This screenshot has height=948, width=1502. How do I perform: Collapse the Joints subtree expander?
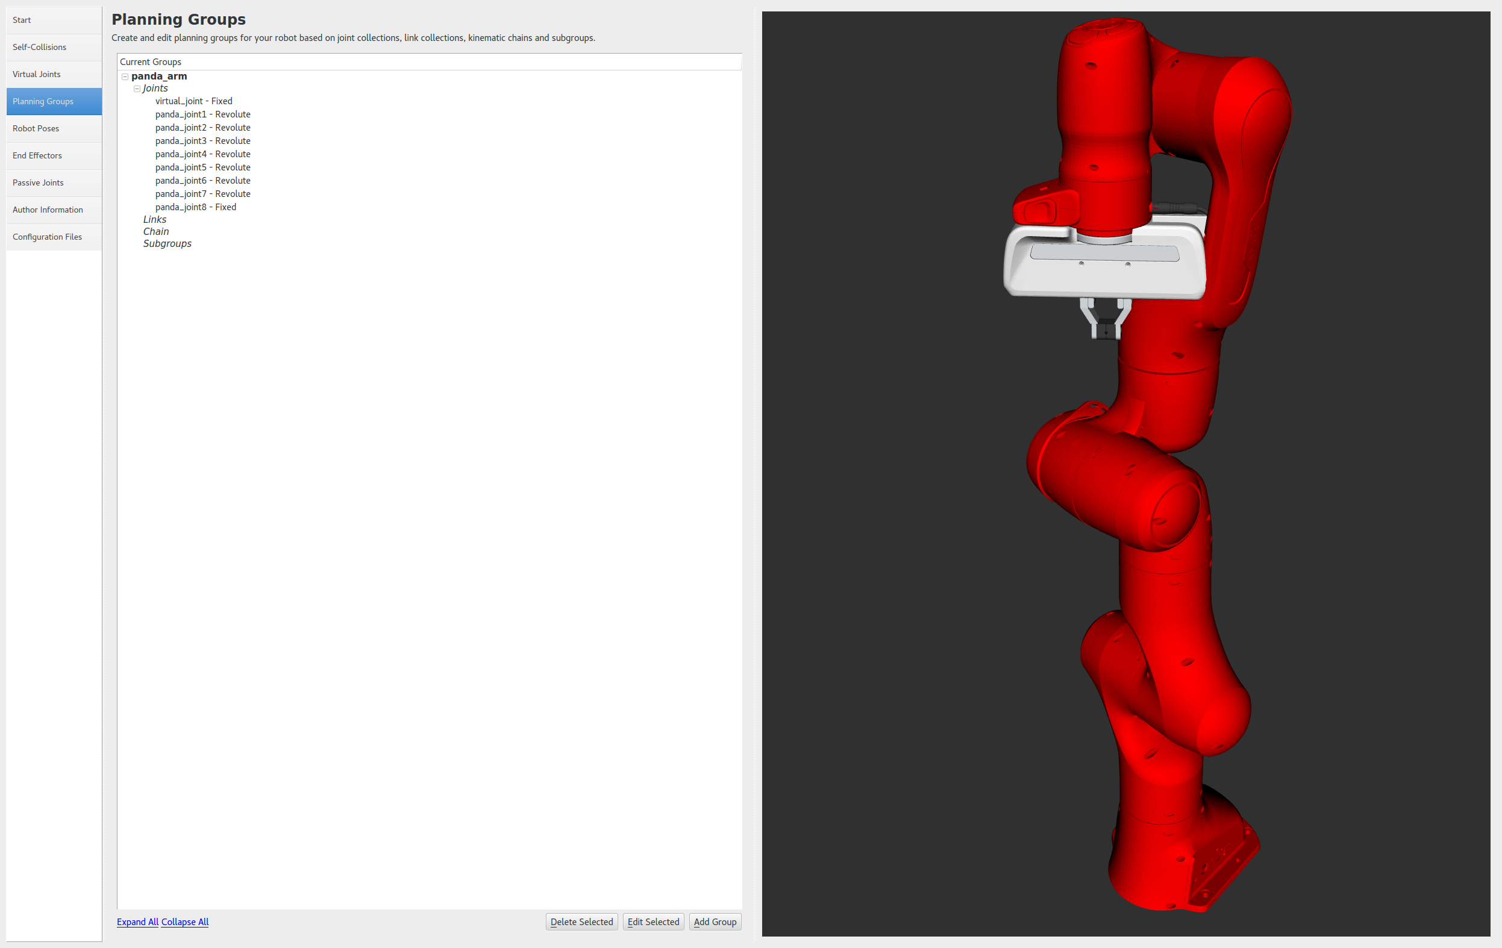[137, 89]
